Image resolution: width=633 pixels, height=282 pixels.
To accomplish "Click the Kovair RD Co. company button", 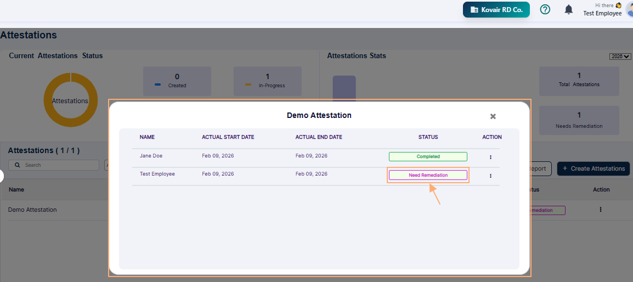I will pos(496,10).
